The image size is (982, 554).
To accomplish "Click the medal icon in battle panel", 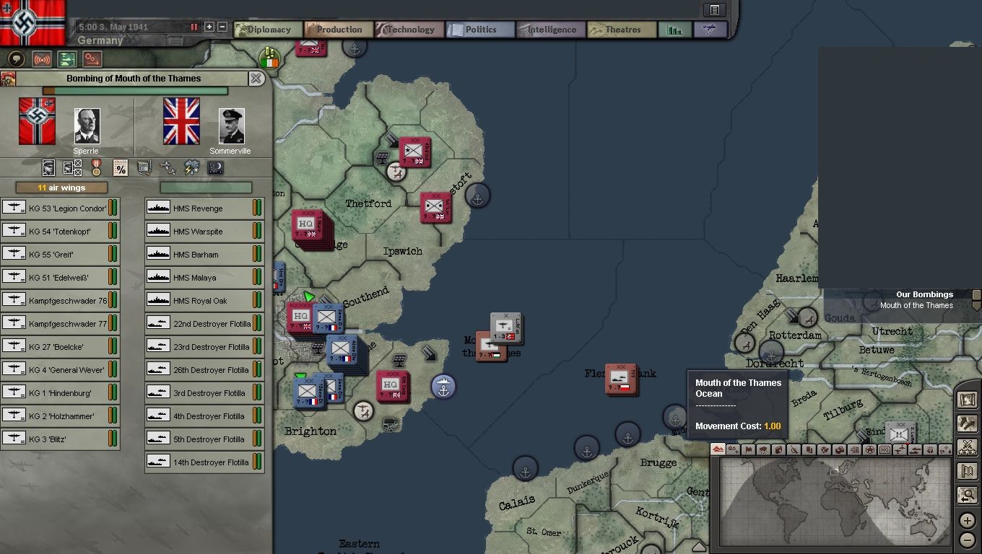I will 96,168.
